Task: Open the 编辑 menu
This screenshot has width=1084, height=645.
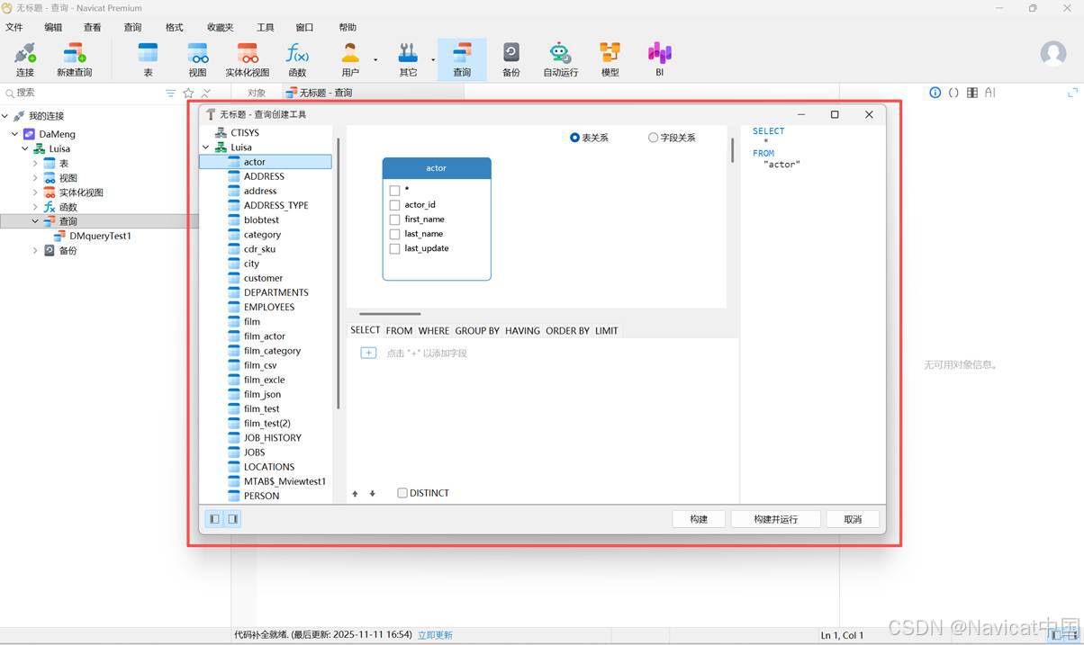Action: [53, 27]
